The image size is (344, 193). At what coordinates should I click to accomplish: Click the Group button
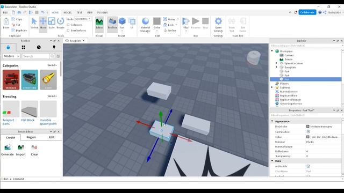click(x=169, y=19)
